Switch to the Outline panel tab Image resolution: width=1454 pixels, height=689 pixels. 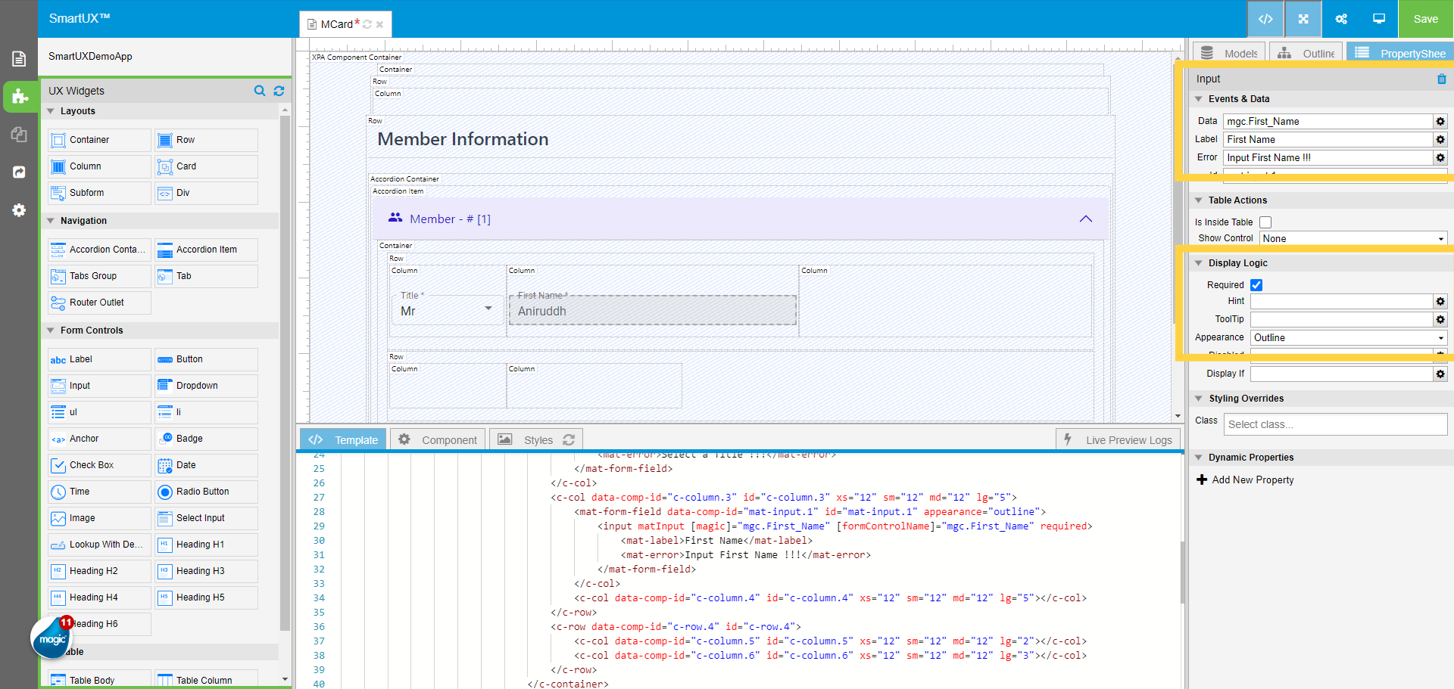[1306, 53]
